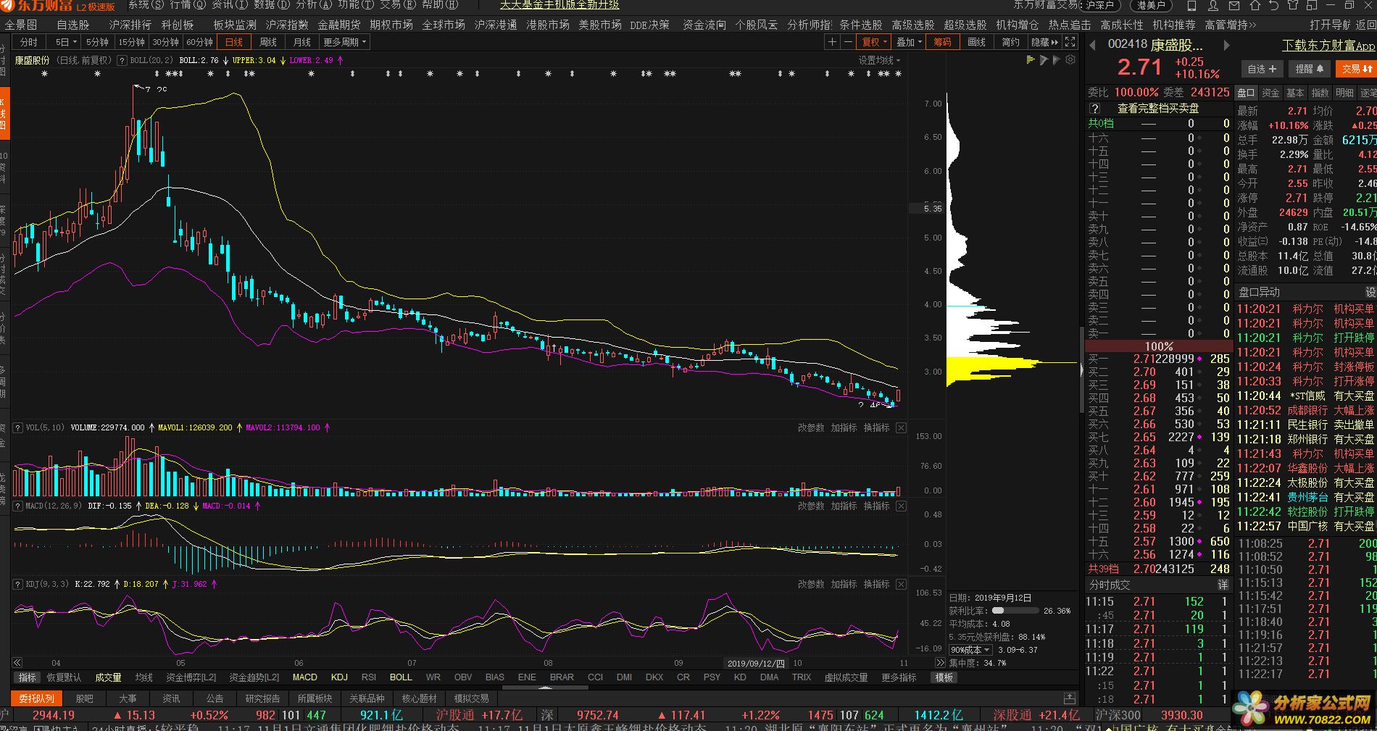Toggle 隐藏 side panel

[x=1044, y=42]
